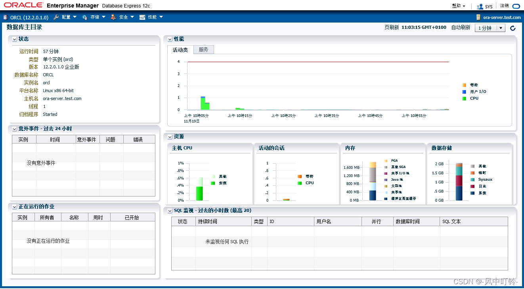Click the ID column header

291,221
